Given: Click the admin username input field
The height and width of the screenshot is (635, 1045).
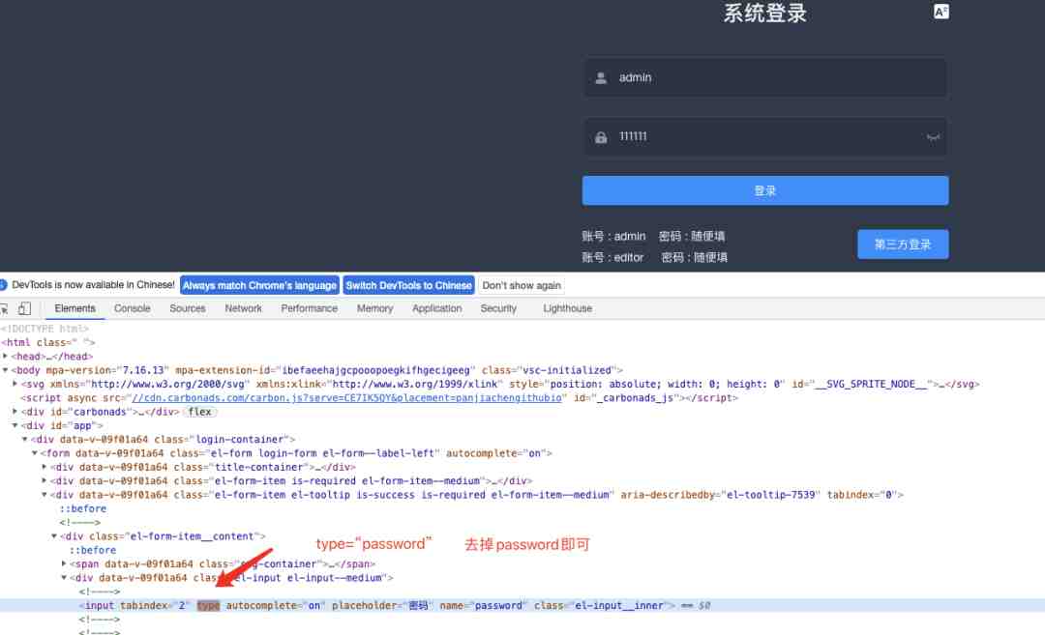Looking at the screenshot, I should point(765,78).
